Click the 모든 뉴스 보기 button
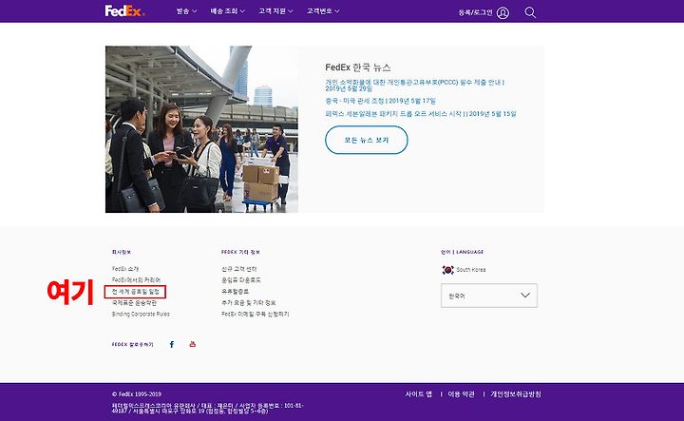The image size is (684, 421). 367,140
